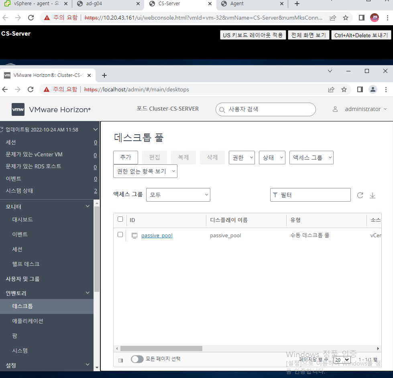The height and width of the screenshot is (378, 393).
Task: Sort by 디스플레이 이름 column header
Action: point(228,220)
